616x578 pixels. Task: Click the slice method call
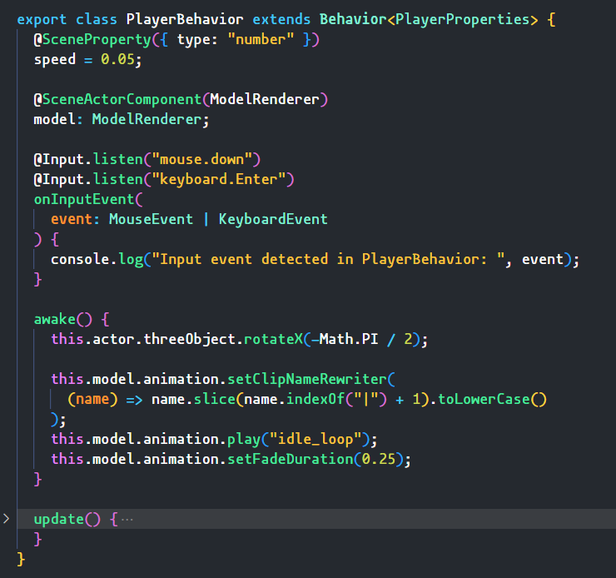214,399
